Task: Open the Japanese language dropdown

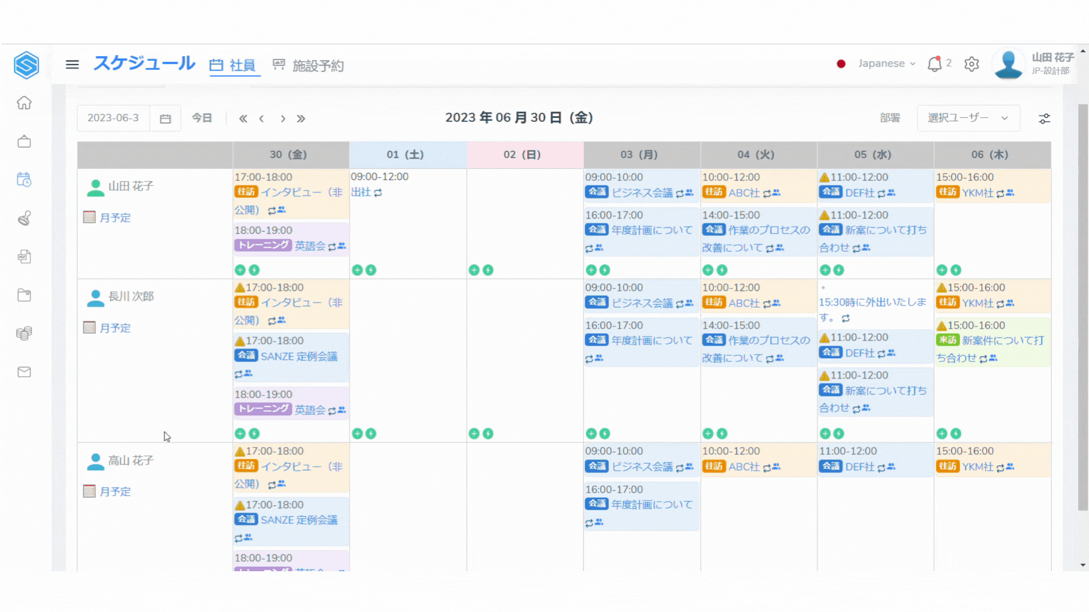Action: (x=887, y=63)
